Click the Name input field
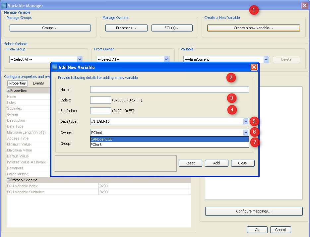Screen dimensions: 310x237 [x=169, y=89]
